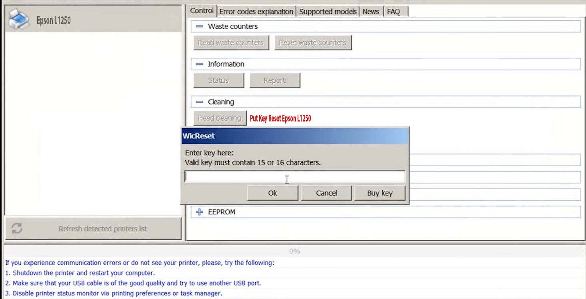Open the Error codes explanation tab
Viewport: 586px width, 299px height.
(x=256, y=12)
